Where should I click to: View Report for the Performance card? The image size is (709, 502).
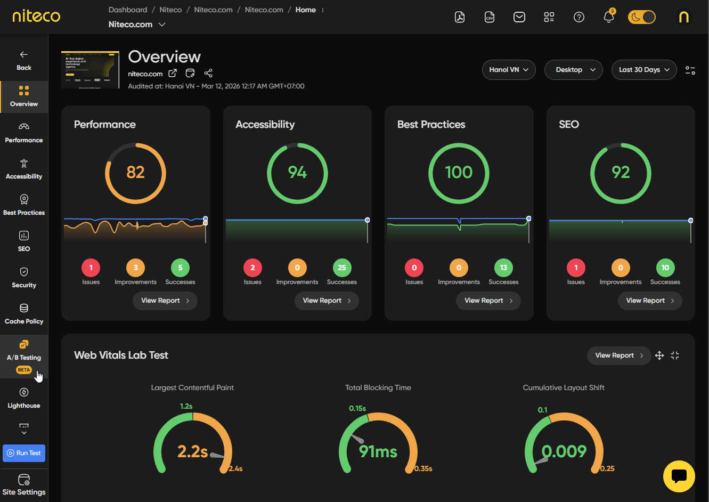[x=165, y=301]
